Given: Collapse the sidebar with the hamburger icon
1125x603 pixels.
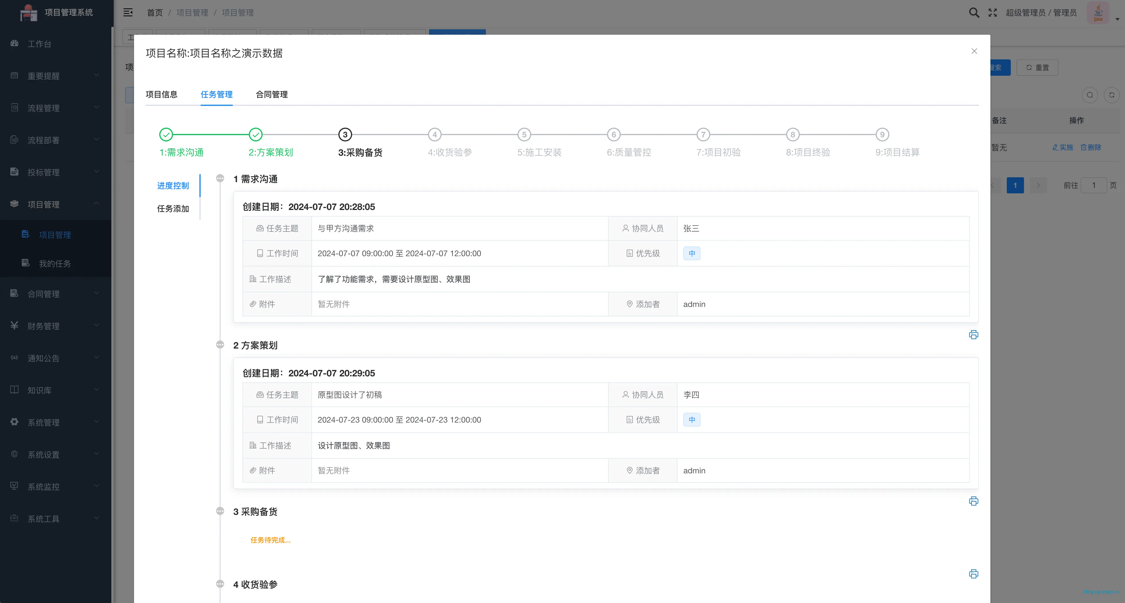Looking at the screenshot, I should tap(128, 13).
